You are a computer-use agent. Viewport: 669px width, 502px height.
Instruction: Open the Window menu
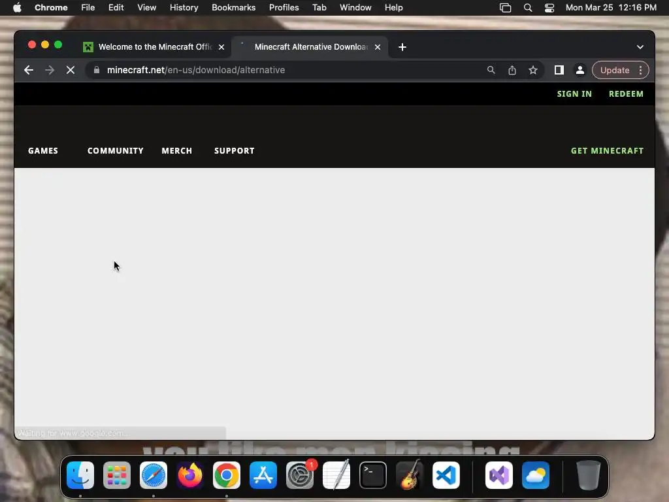355,8
